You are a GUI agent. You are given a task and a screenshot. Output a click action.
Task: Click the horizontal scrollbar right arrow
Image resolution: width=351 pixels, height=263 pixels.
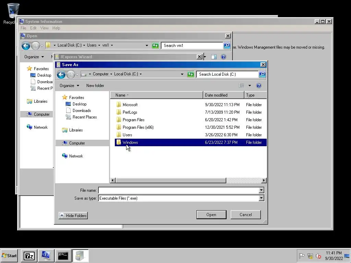[264, 180]
